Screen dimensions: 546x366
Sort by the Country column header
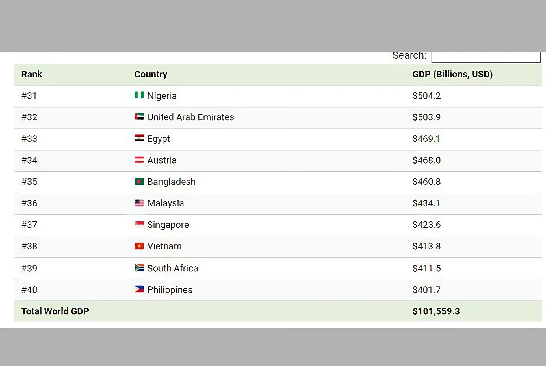tap(151, 74)
